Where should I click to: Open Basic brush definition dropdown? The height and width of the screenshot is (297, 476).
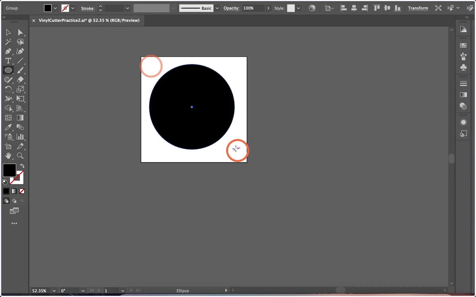tap(217, 8)
